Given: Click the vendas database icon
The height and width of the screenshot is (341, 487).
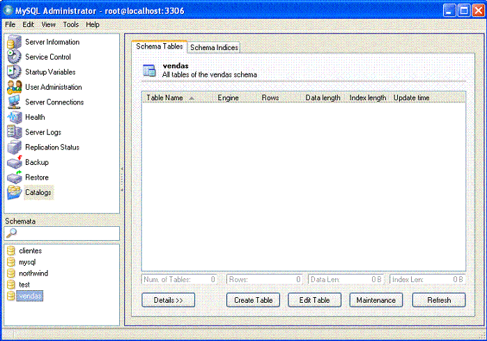Looking at the screenshot, I should 11,296.
